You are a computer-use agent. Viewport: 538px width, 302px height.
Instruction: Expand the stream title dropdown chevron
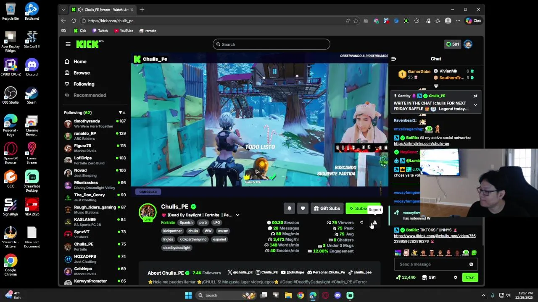[x=237, y=215]
